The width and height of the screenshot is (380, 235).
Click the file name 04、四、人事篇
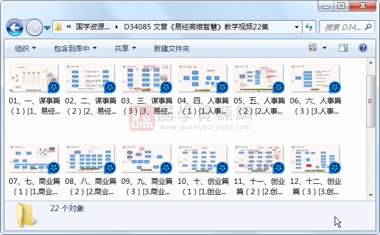[x=203, y=106]
